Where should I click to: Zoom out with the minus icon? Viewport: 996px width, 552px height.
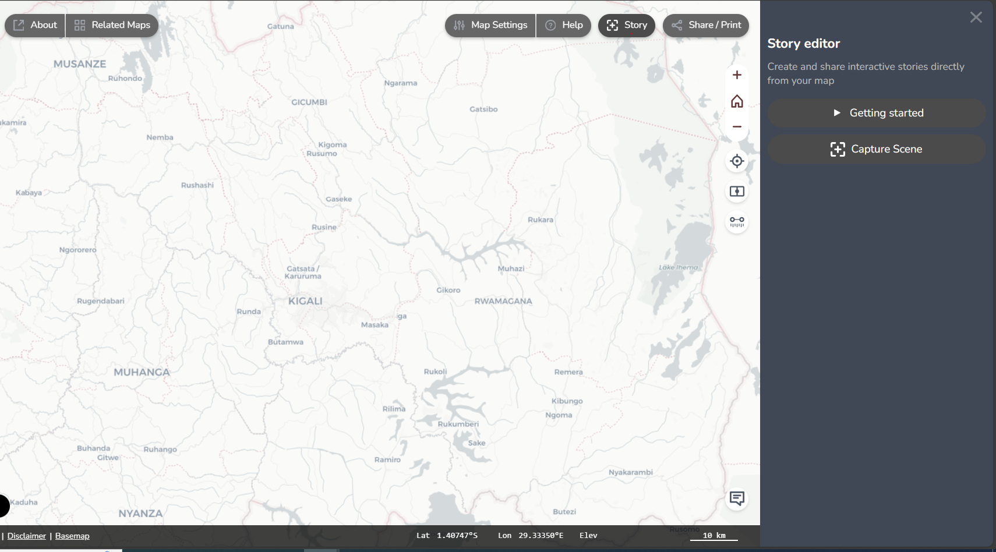click(737, 127)
